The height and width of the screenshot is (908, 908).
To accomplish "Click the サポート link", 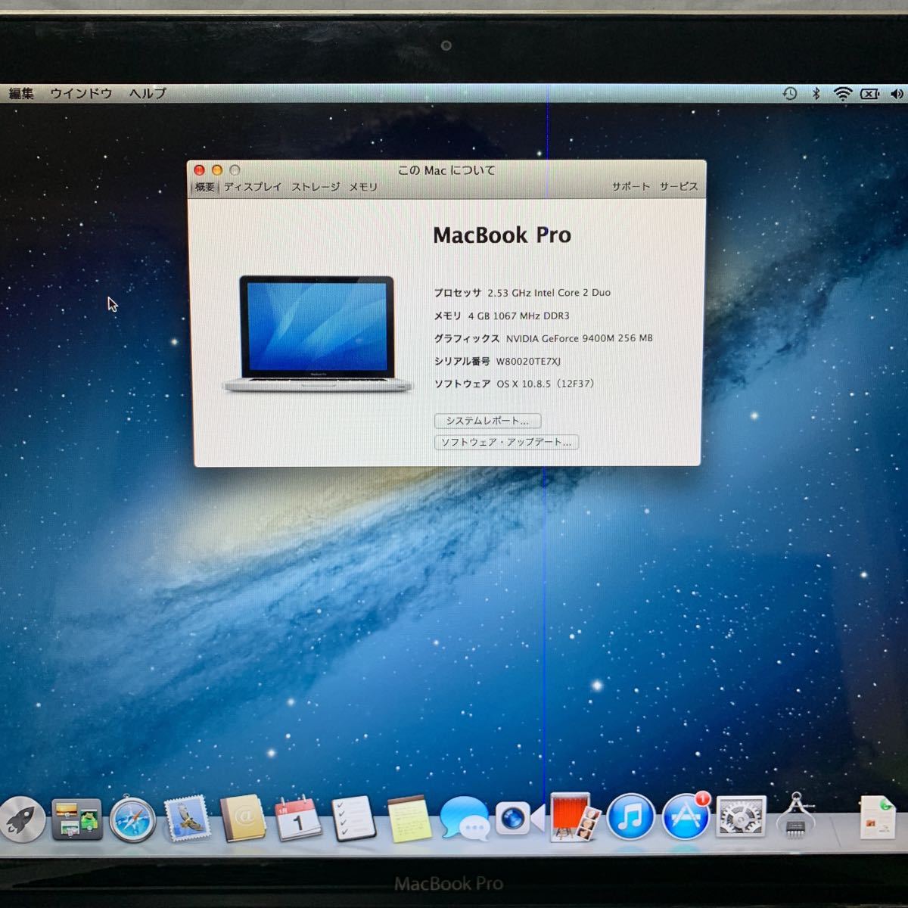I will click(x=631, y=186).
